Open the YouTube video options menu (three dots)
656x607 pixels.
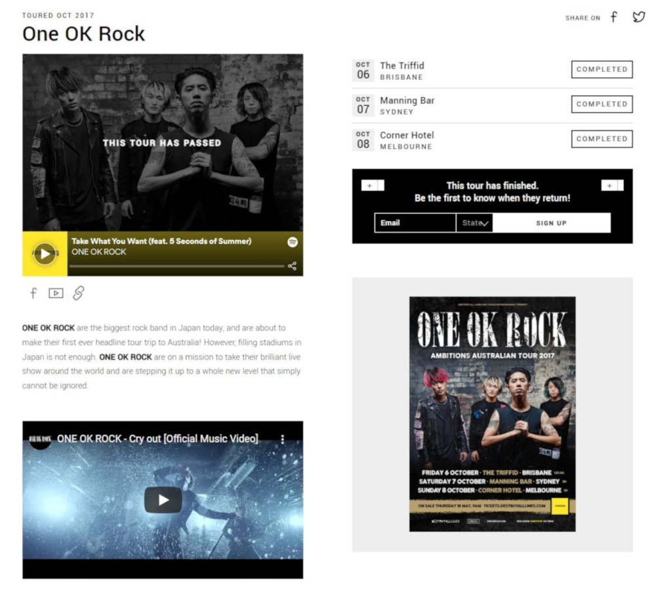(x=282, y=439)
